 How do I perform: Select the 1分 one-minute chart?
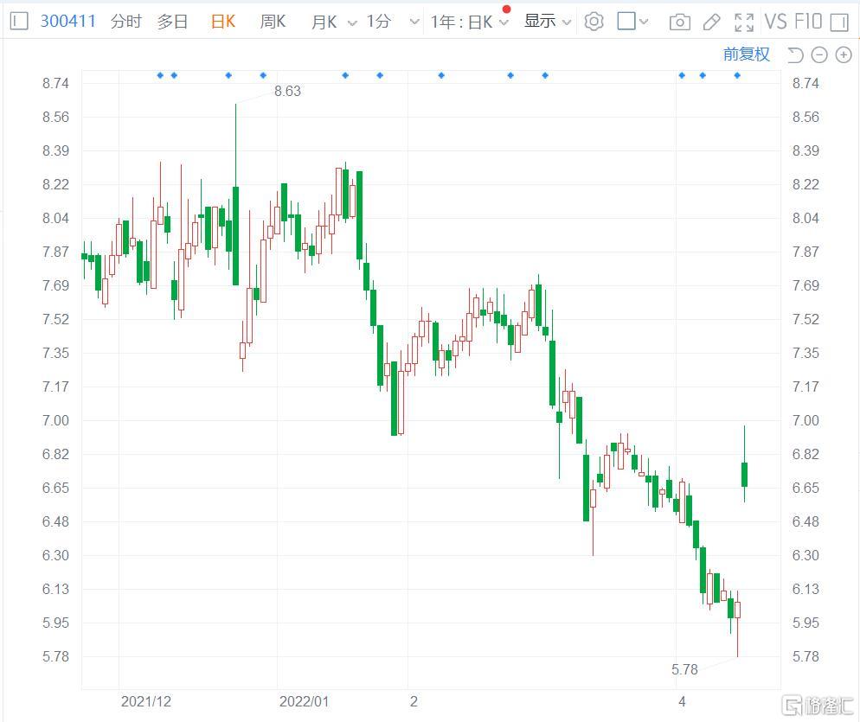[378, 22]
